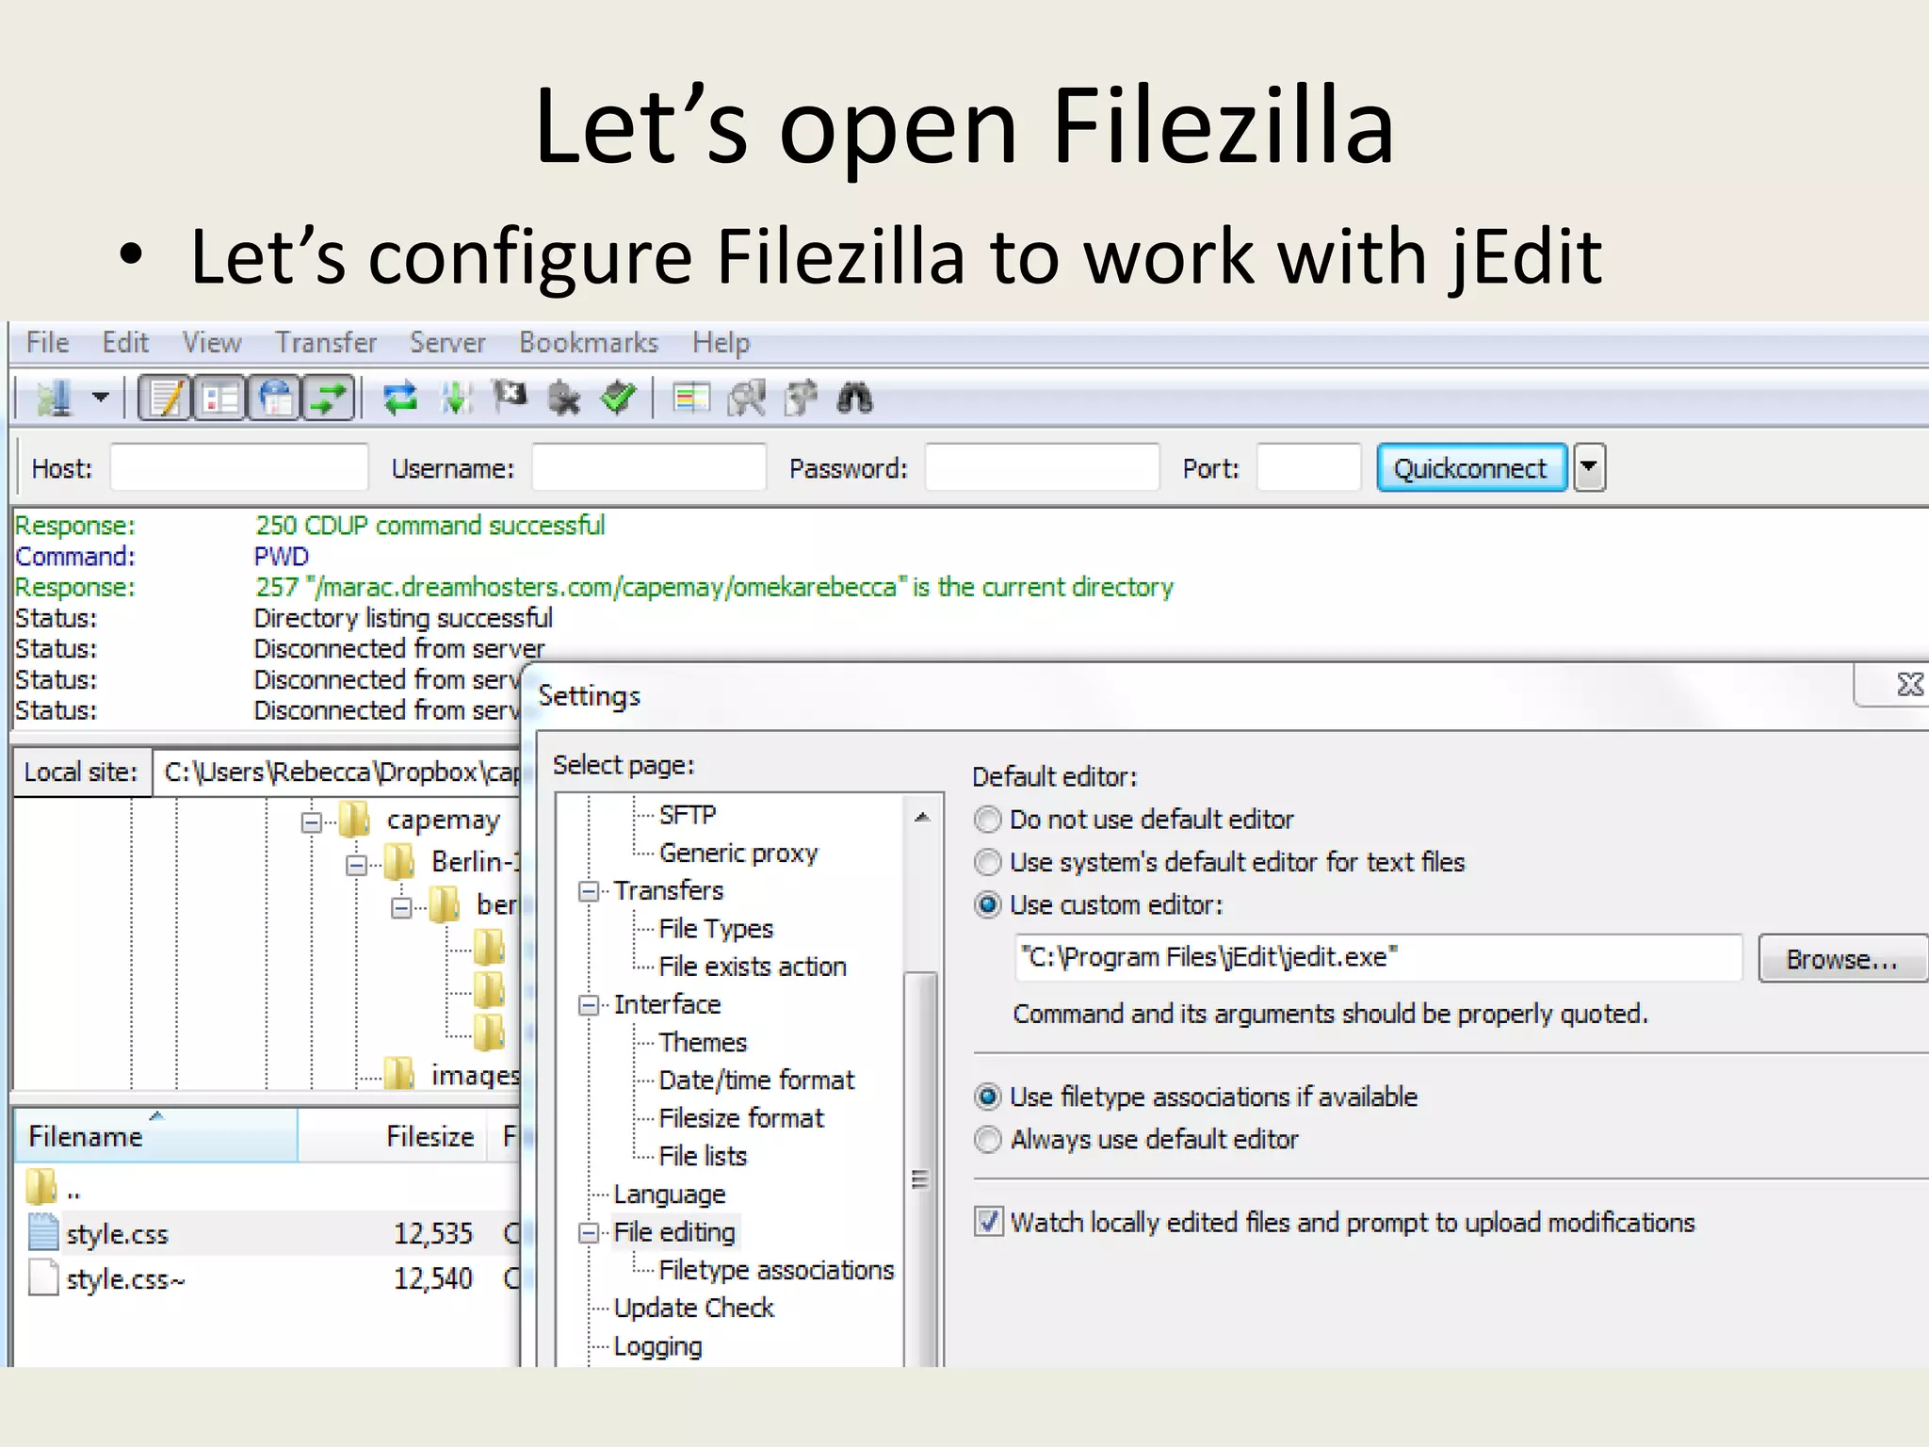This screenshot has height=1447, width=1929.
Task: Click the style.css file icon
Action: 43,1232
